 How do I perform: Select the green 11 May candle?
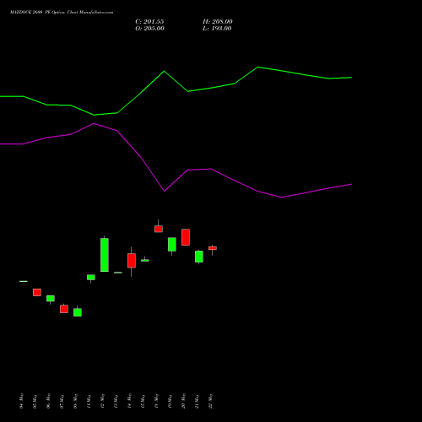[x=91, y=278]
